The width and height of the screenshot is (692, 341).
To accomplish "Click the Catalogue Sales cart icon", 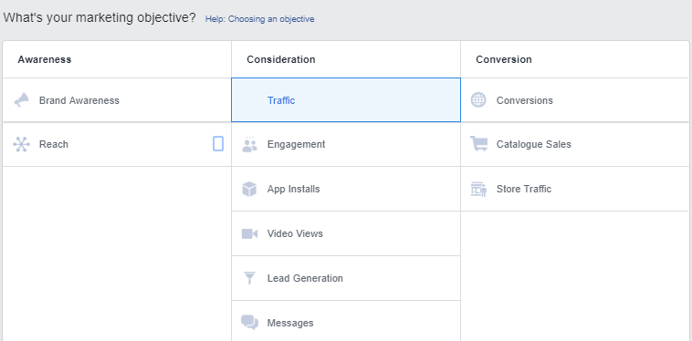I will [x=479, y=144].
